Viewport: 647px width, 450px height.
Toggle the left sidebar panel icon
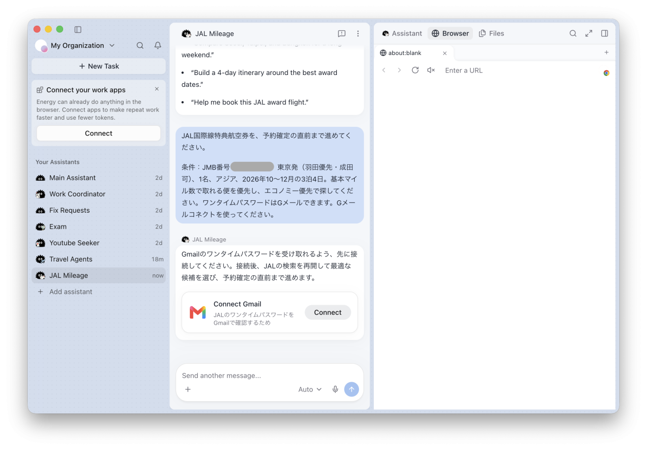pyautogui.click(x=78, y=29)
